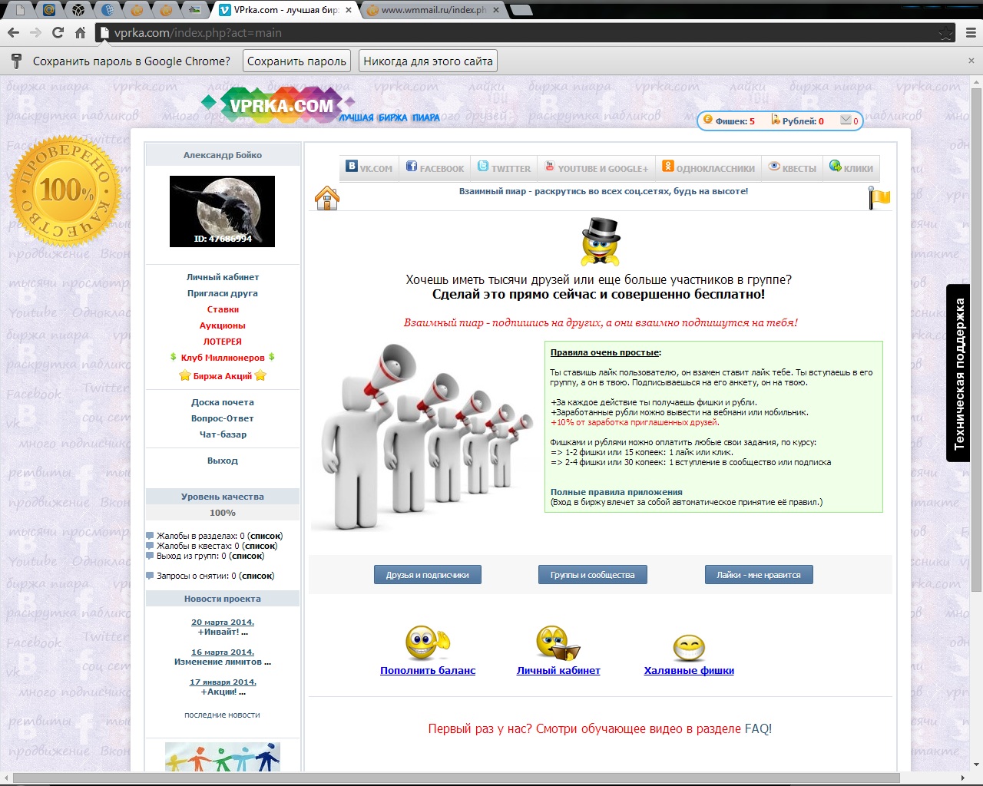983x786 pixels.
Task: Click the smiley above Халявные фишки
Action: point(689,647)
